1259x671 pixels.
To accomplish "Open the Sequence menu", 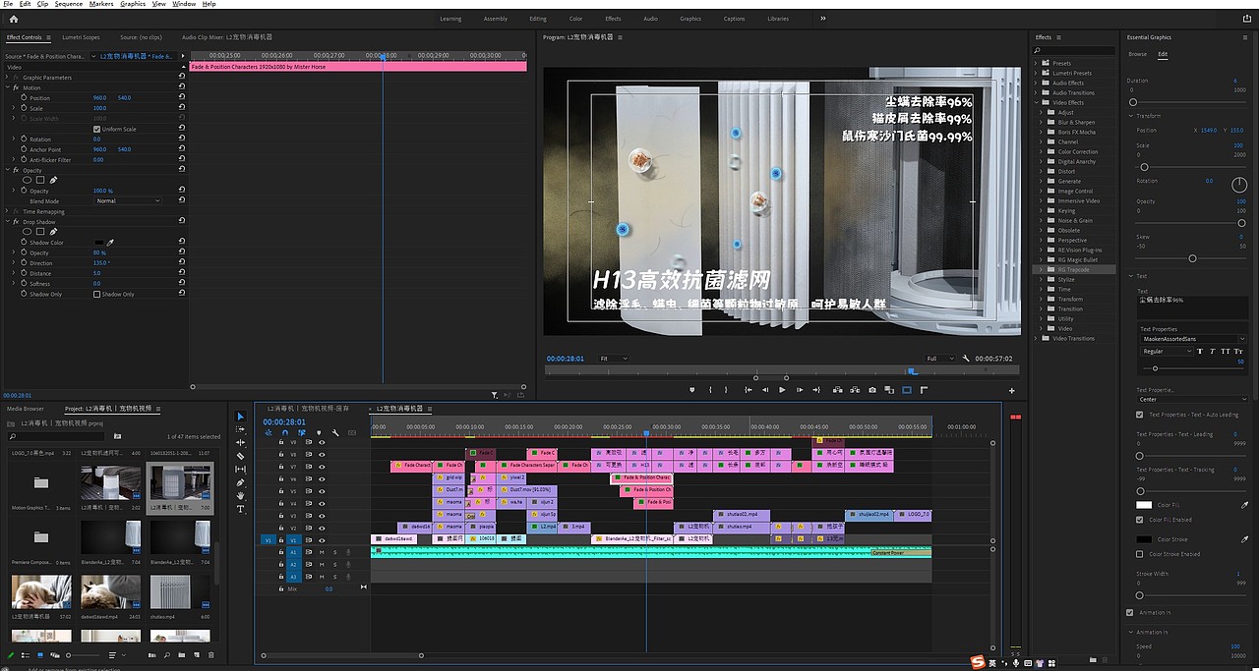I will pyautogui.click(x=69, y=4).
